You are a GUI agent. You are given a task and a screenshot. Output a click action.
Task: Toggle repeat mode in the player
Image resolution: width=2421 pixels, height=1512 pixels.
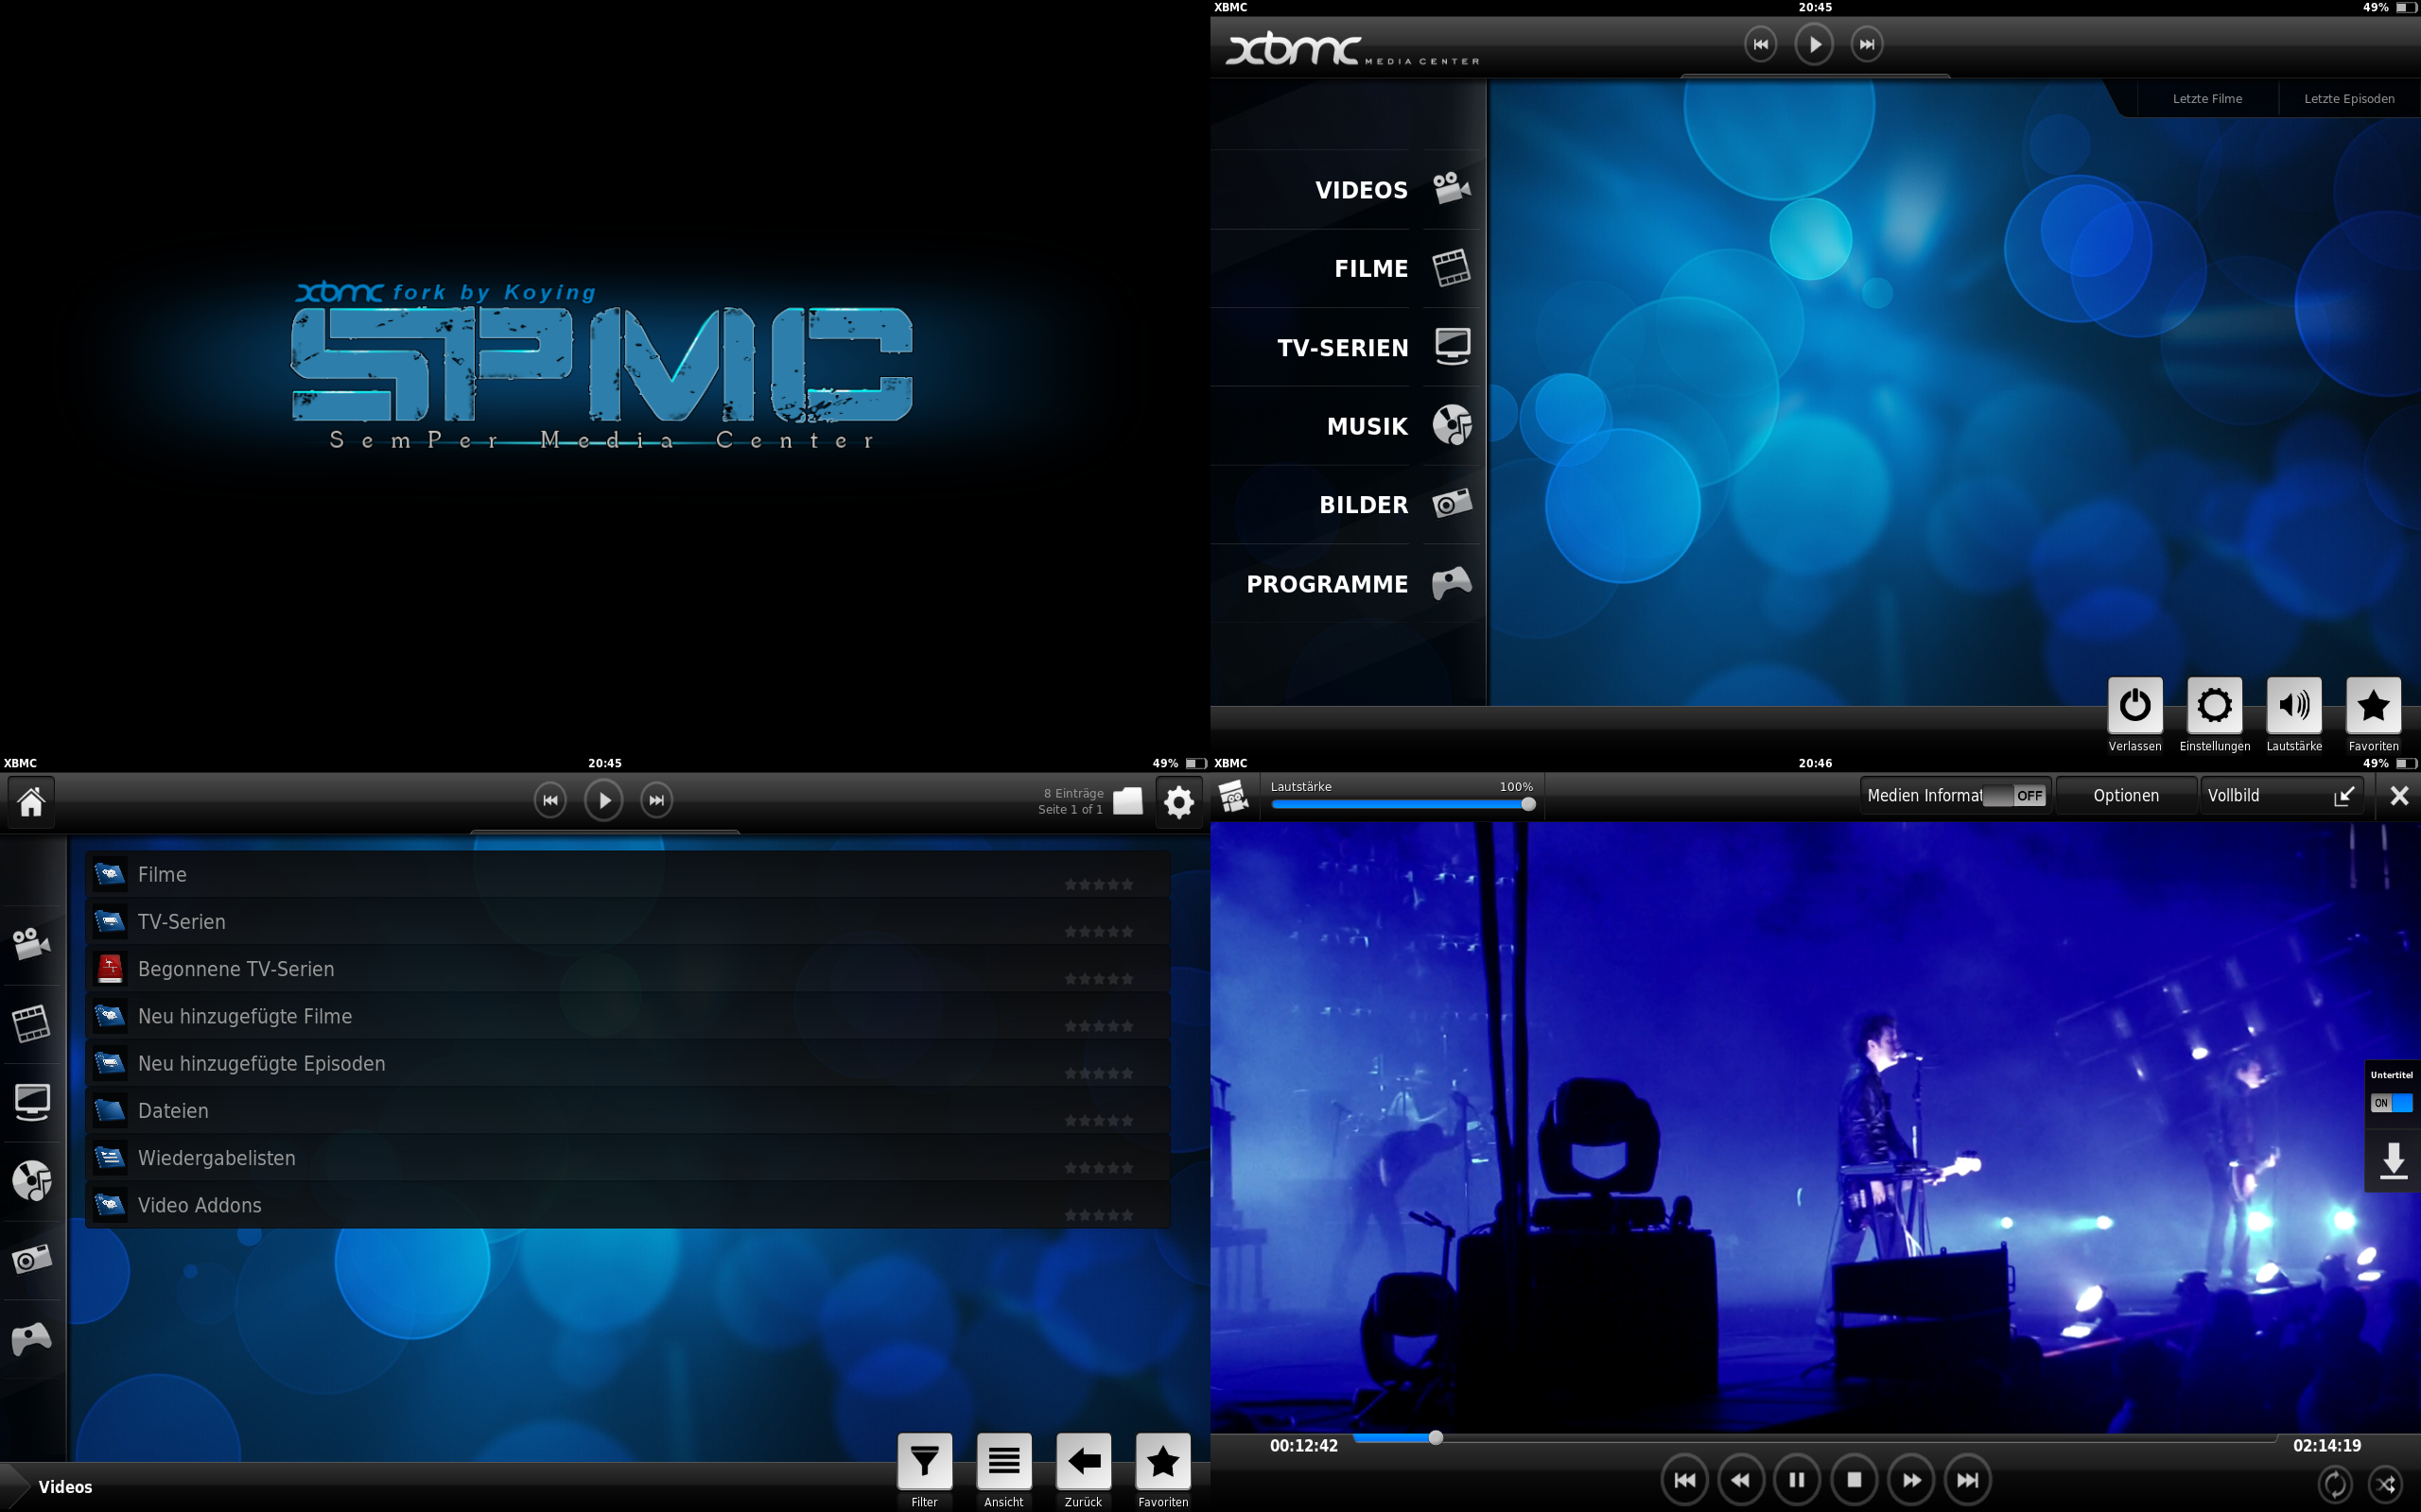click(x=2334, y=1483)
